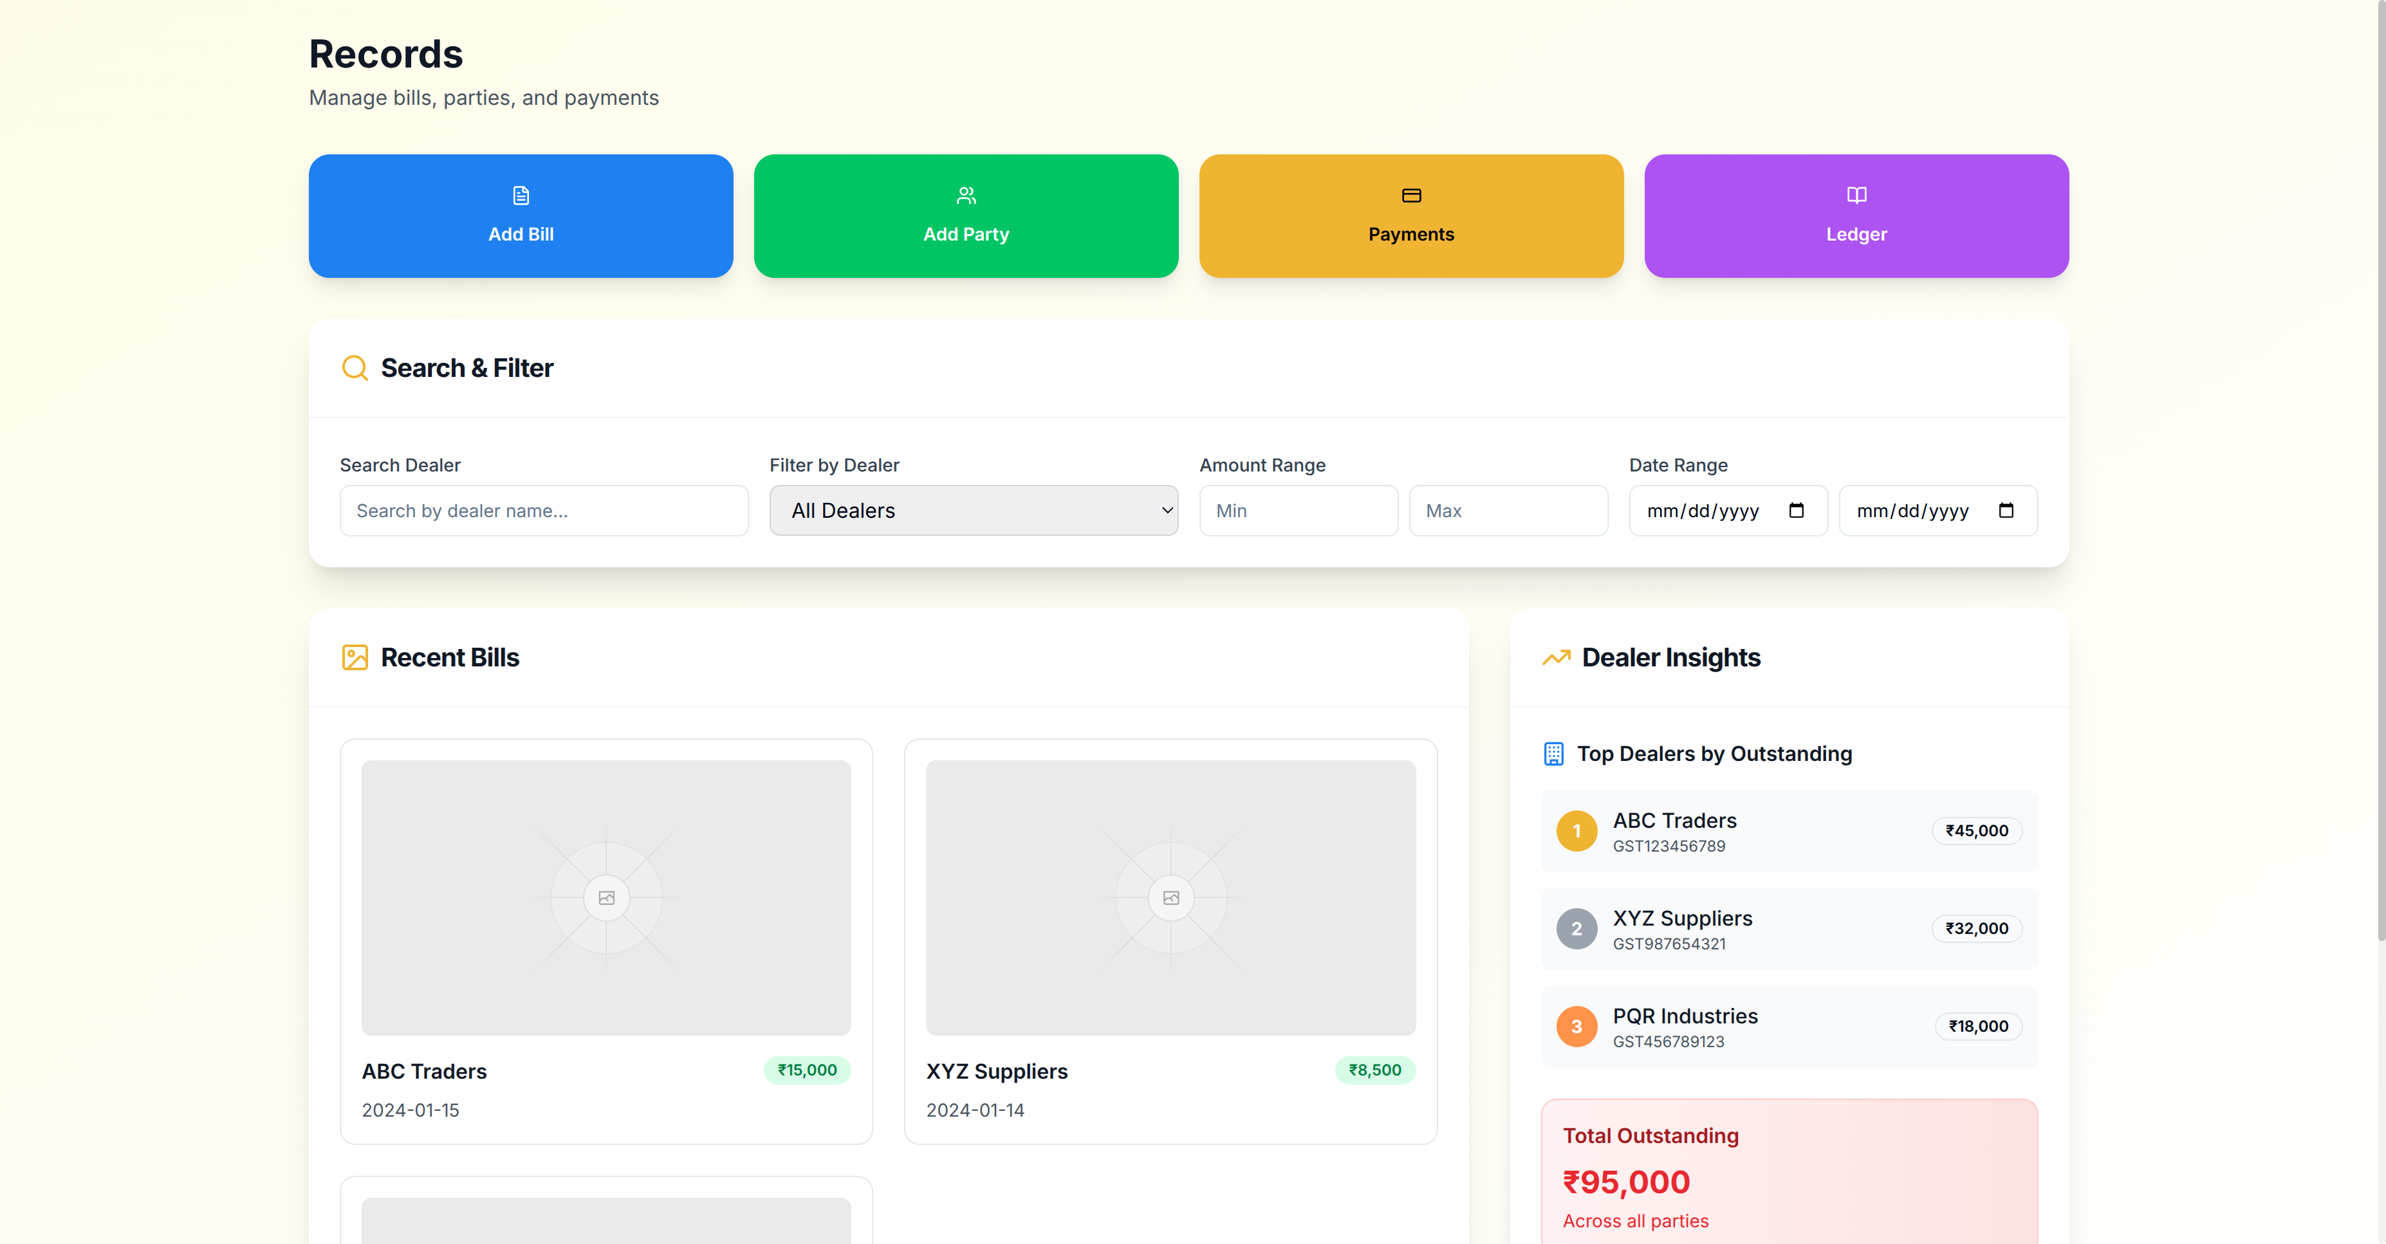Click the card icon on Payments tile

(x=1410, y=196)
